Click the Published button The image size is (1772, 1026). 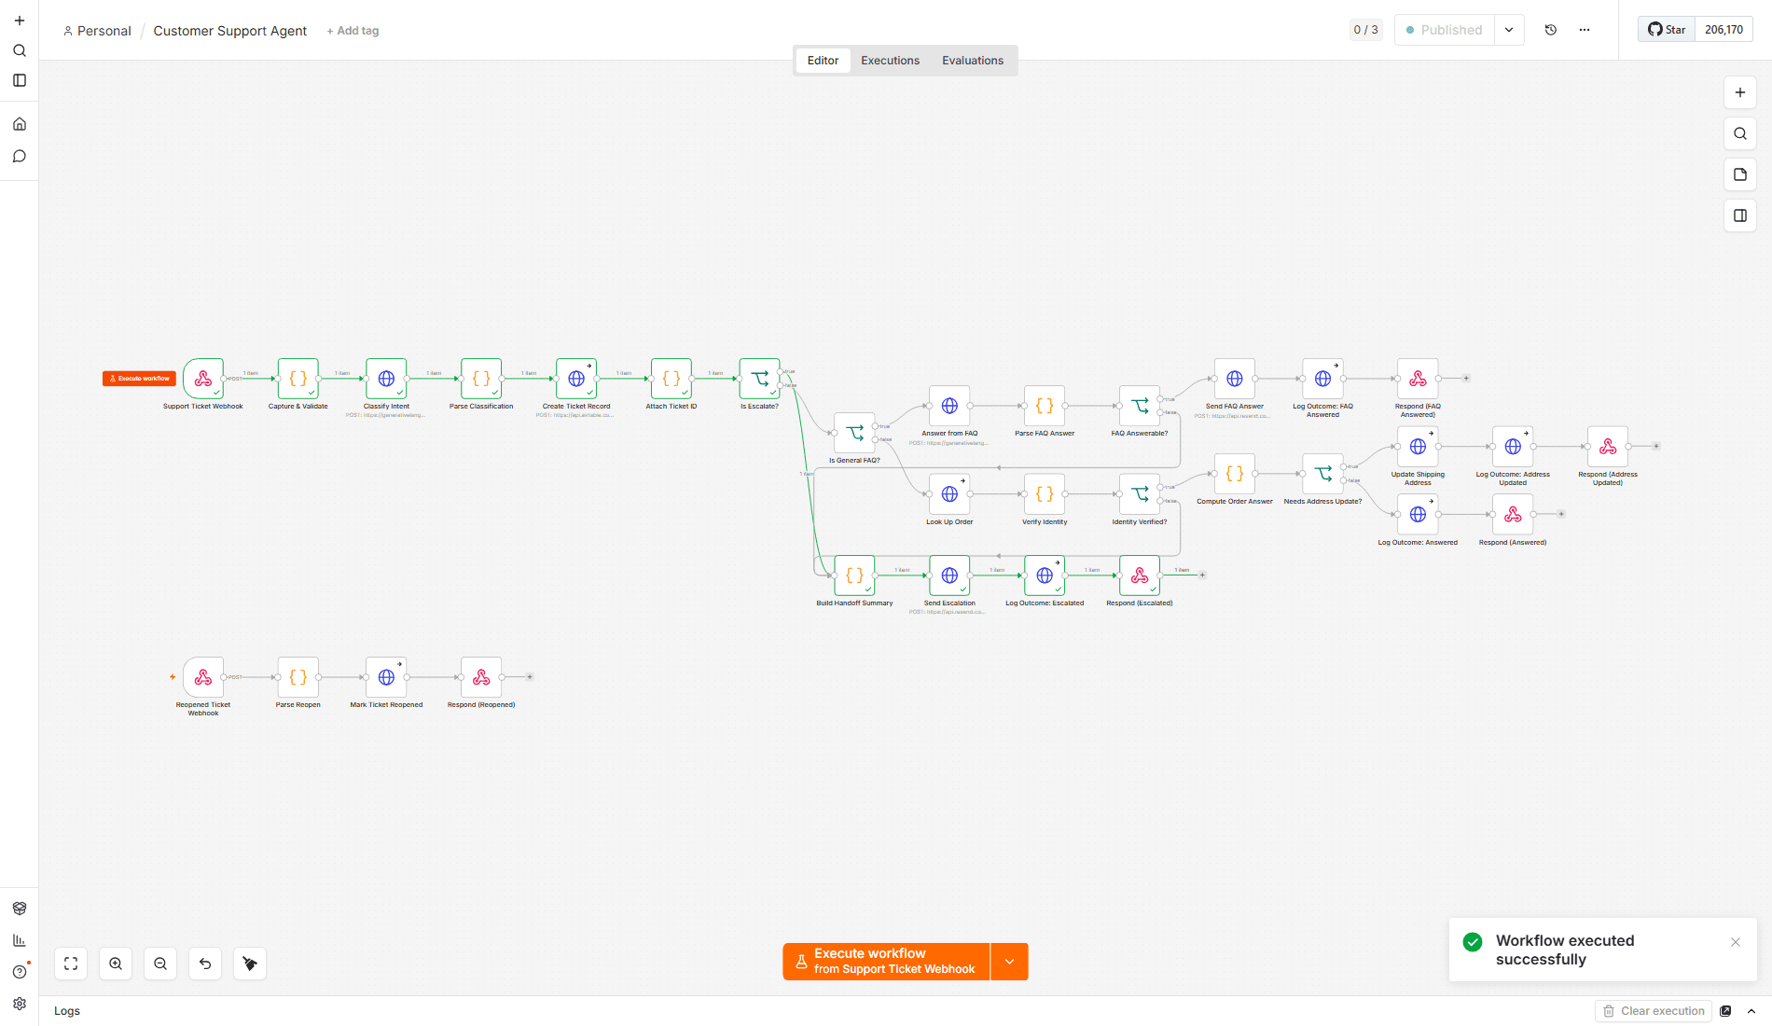point(1445,30)
